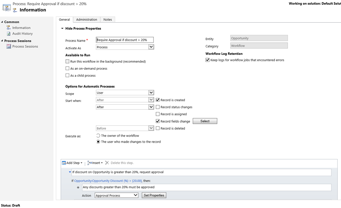Uncheck Keep logs for workflow jobs checkbox
This screenshot has width=341, height=208.
tap(208, 60)
